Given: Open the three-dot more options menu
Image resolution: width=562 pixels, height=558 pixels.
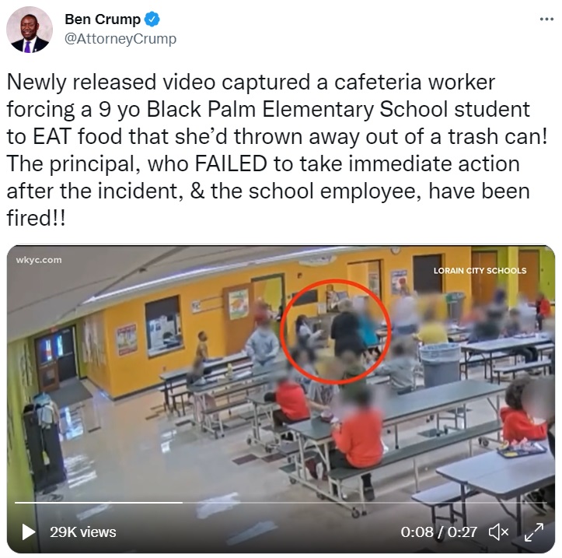Looking at the screenshot, I should coord(546,19).
